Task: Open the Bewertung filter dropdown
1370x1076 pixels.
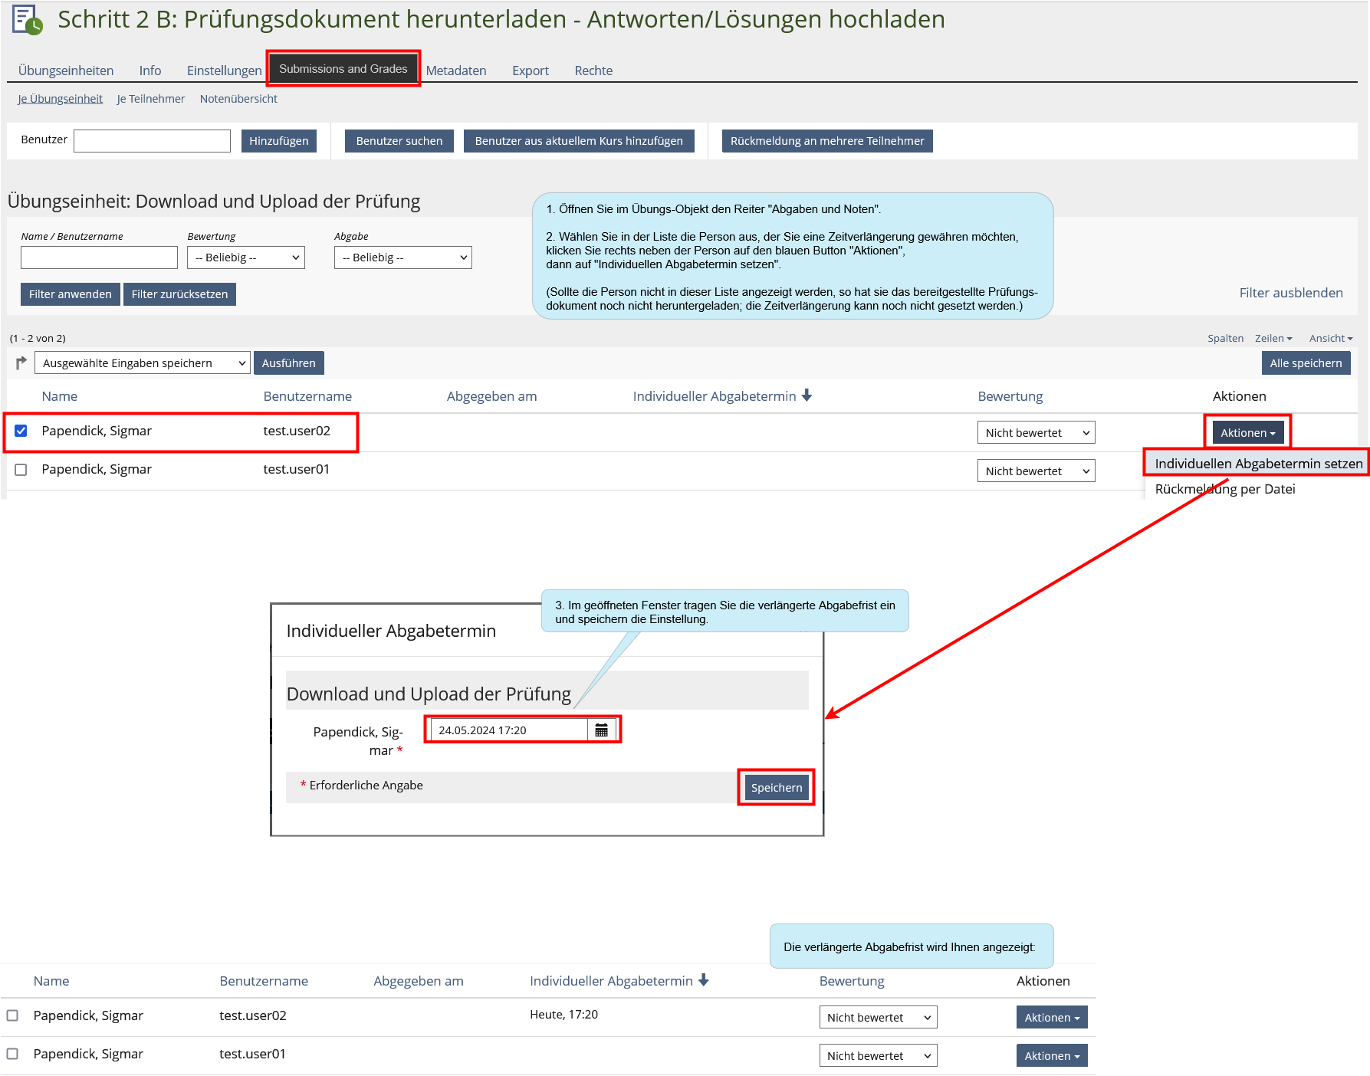Action: coord(245,258)
